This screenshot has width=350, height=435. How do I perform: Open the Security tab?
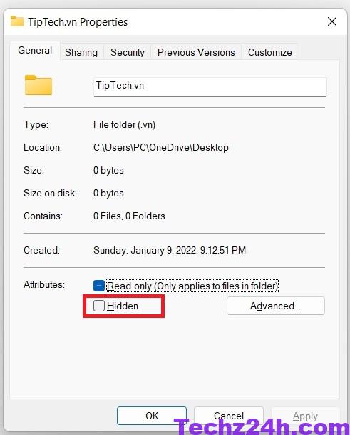click(x=128, y=52)
